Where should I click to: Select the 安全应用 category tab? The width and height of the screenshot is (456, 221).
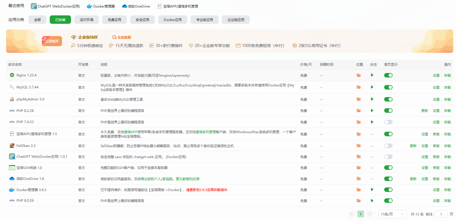click(x=142, y=20)
